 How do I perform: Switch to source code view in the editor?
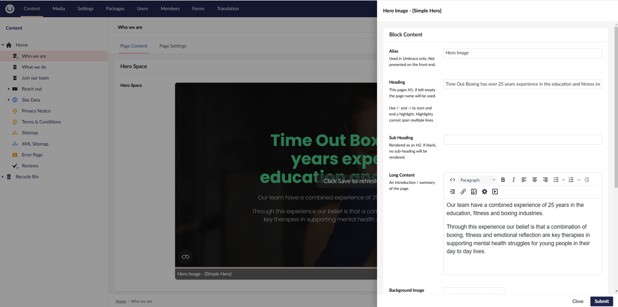tap(452, 179)
